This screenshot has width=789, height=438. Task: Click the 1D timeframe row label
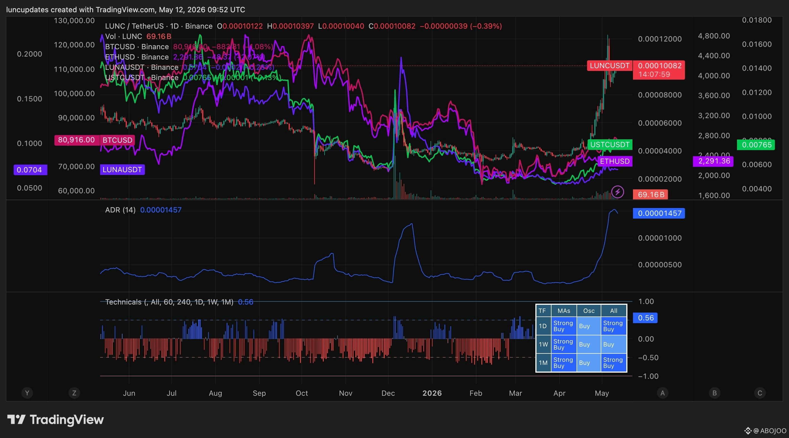pyautogui.click(x=543, y=326)
